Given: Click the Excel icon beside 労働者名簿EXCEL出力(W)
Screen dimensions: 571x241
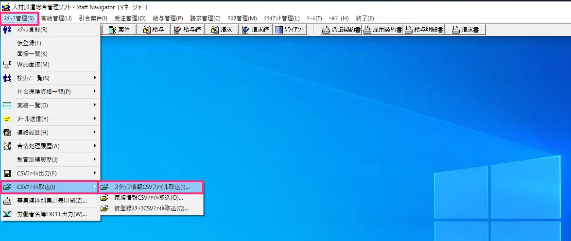Looking at the screenshot, I should click(x=7, y=214).
